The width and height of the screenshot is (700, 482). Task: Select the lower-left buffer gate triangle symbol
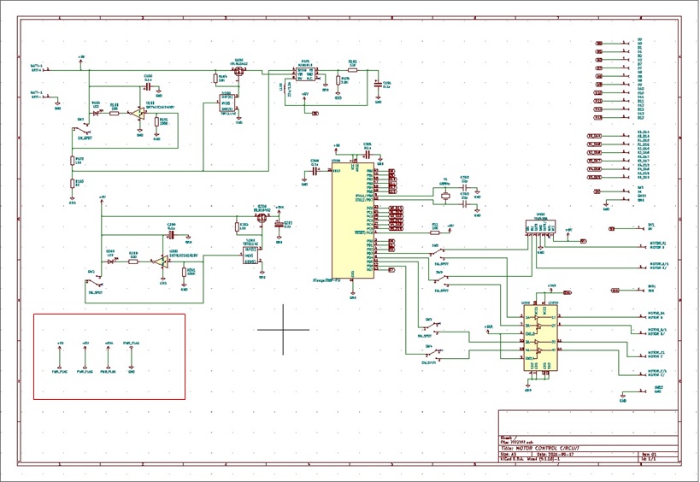pyautogui.click(x=161, y=262)
